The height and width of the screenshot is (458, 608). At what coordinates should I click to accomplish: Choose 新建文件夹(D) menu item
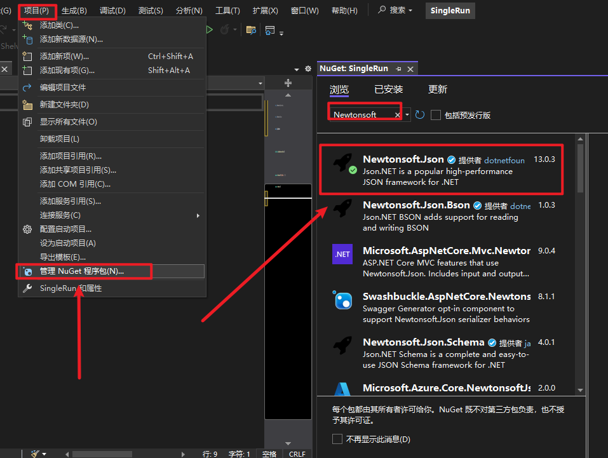(112, 105)
